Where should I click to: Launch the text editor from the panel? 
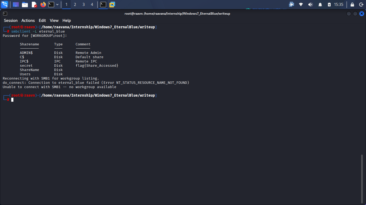(x=34, y=5)
